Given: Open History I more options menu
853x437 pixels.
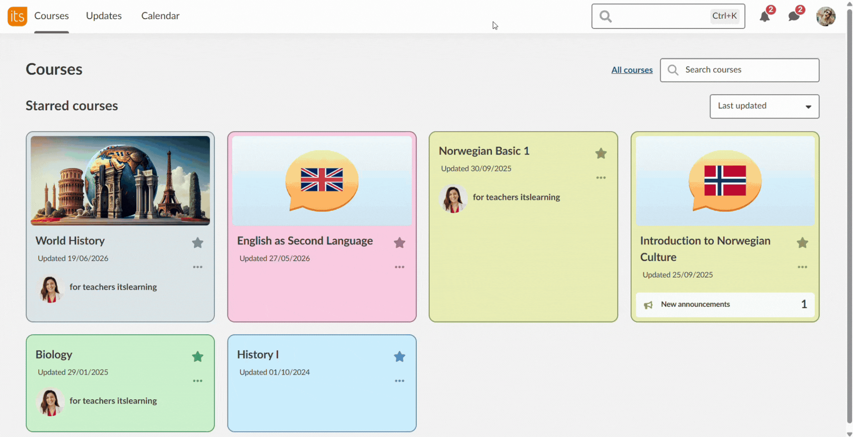Looking at the screenshot, I should (399, 381).
